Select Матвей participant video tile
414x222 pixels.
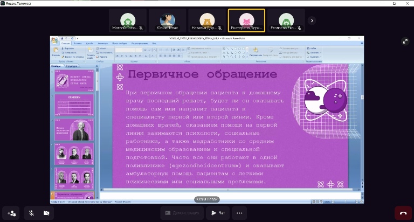pos(127,20)
